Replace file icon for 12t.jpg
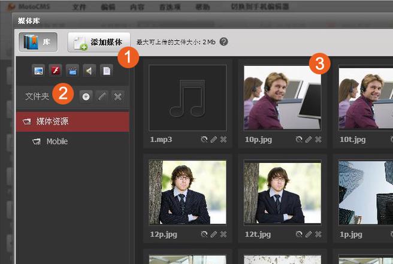Image resolution: width=393 pixels, height=264 pixels. pyautogui.click(x=299, y=234)
